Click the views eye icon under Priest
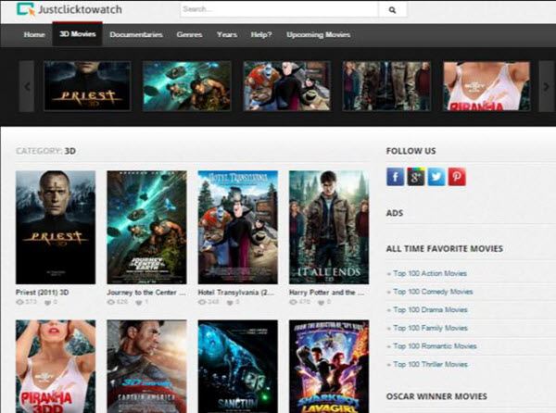Image resolution: width=556 pixels, height=413 pixels. pos(19,302)
